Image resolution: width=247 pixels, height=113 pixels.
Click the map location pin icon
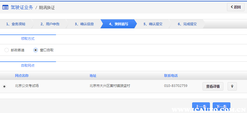tap(232, 86)
